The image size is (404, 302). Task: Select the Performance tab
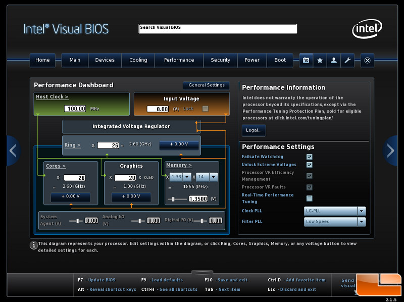(179, 60)
